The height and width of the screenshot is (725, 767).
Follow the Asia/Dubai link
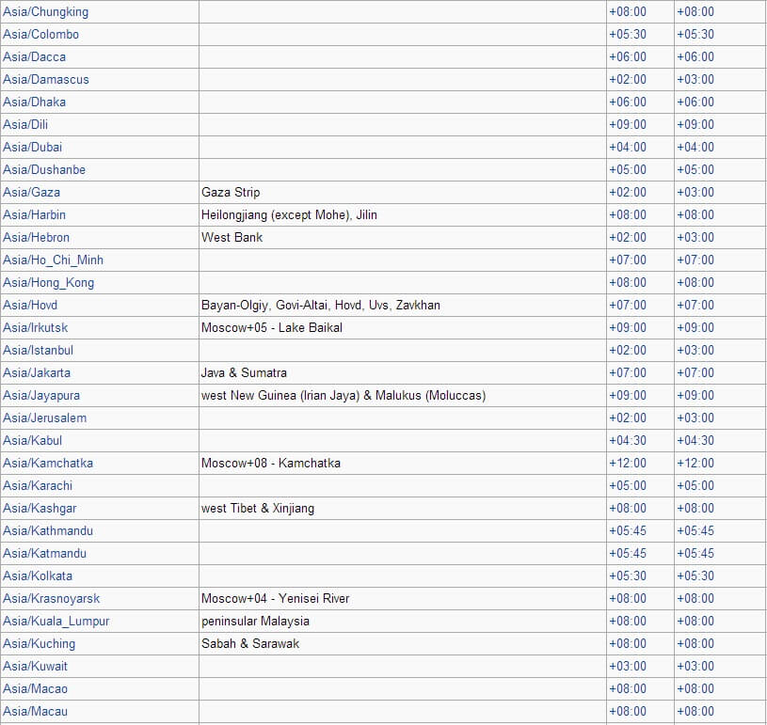pos(32,147)
